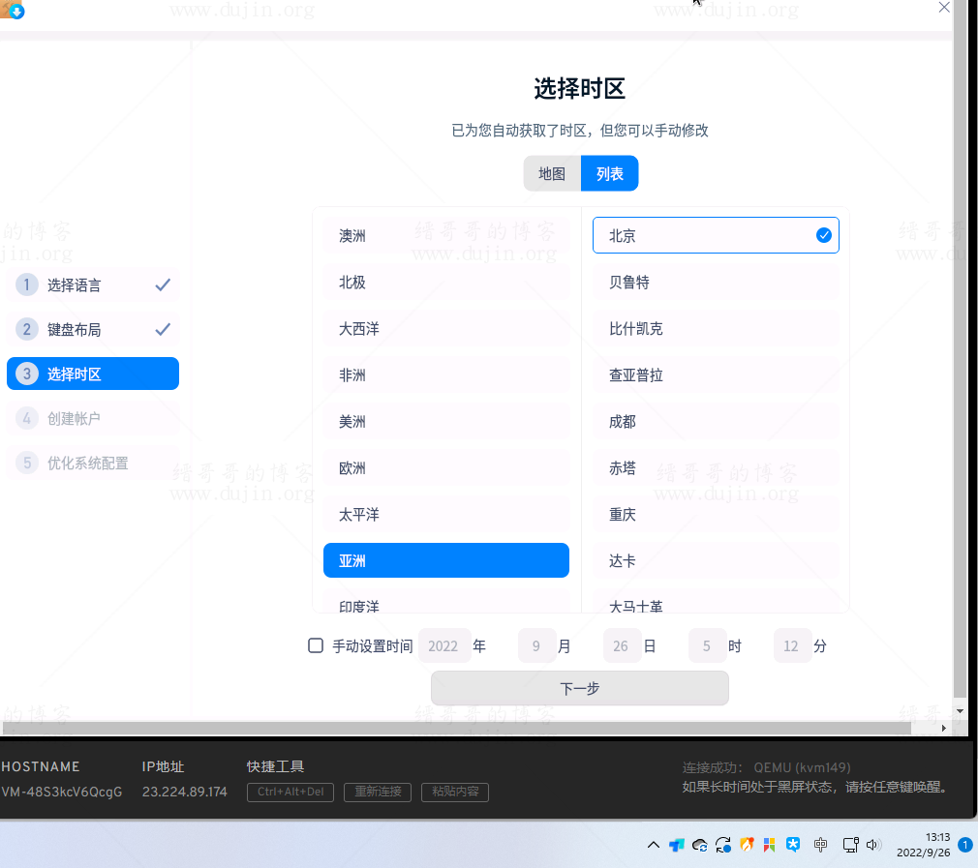Select step 5 优化系统配置 in sidebar
The width and height of the screenshot is (978, 868).
coord(93,463)
